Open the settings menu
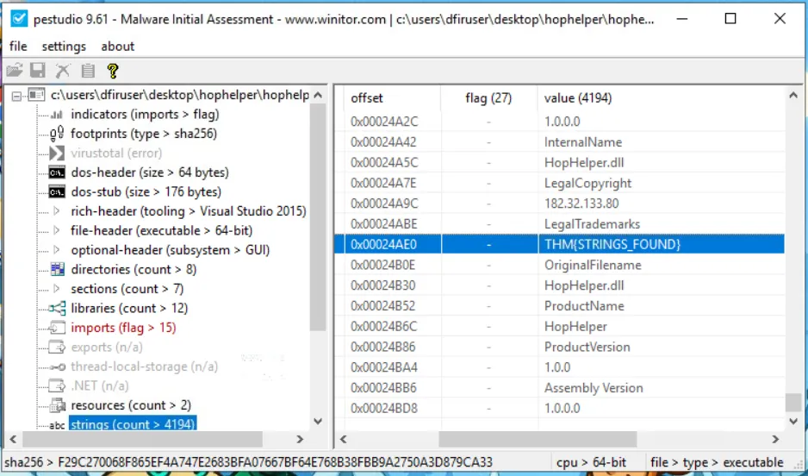 pos(64,47)
